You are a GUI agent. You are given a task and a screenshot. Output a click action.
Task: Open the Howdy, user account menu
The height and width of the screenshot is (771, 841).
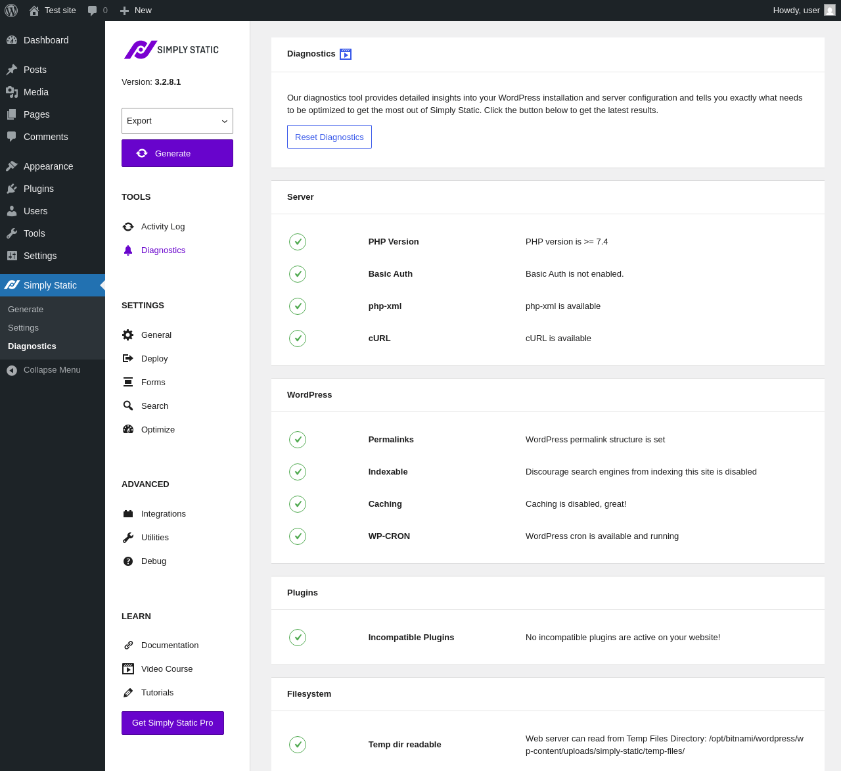804,11
